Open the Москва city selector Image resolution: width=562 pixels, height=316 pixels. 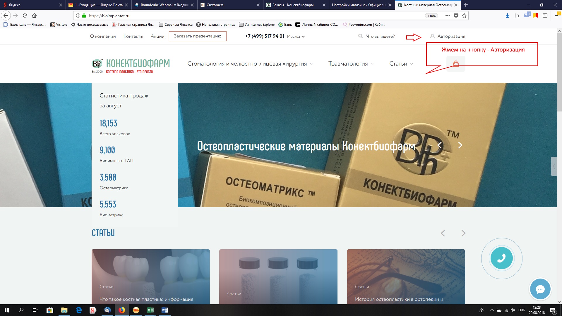click(x=296, y=37)
